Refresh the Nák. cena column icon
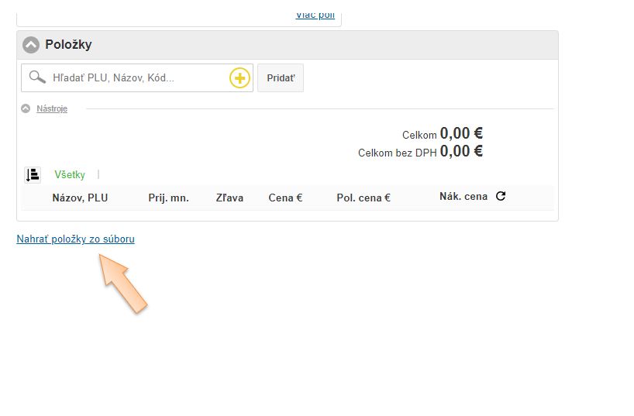Viewport: 634px width, 416px height. [501, 197]
